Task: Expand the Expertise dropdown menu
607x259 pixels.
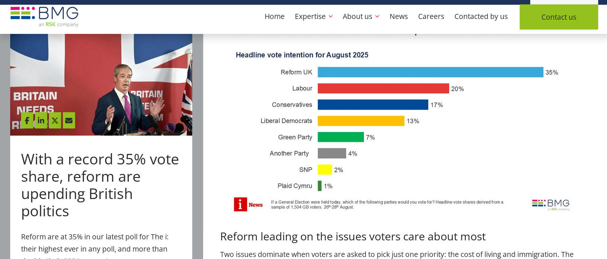Action: [314, 16]
